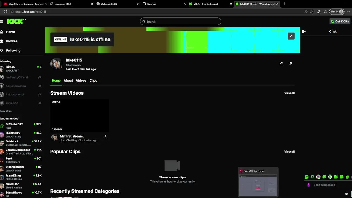Click the offline icon next to IanSanityOfficial
The width and height of the screenshot is (352, 198).
pyautogui.click(x=40, y=78)
